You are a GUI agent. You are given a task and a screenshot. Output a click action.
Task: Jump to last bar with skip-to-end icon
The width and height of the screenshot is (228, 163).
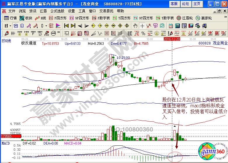(73, 26)
